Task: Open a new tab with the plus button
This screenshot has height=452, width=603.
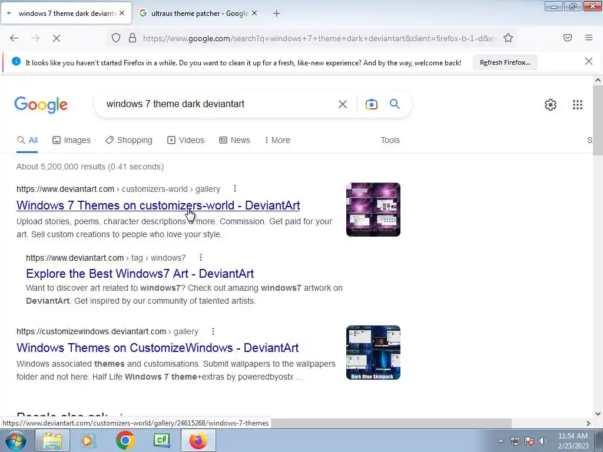Action: point(277,14)
